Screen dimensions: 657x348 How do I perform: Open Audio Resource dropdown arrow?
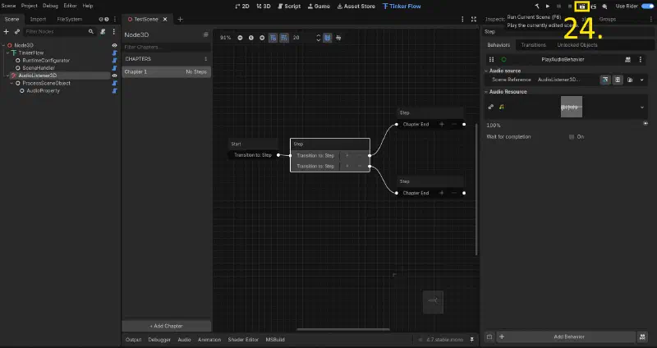642,108
